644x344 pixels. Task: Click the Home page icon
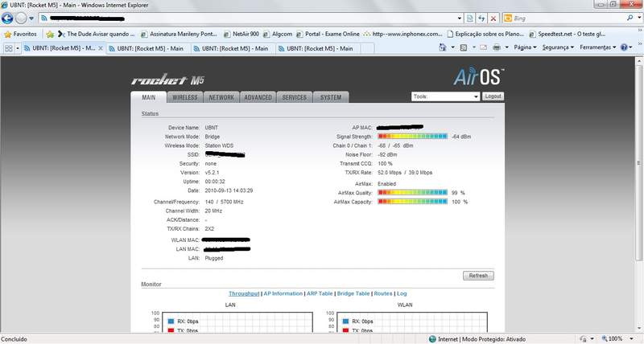click(x=442, y=47)
